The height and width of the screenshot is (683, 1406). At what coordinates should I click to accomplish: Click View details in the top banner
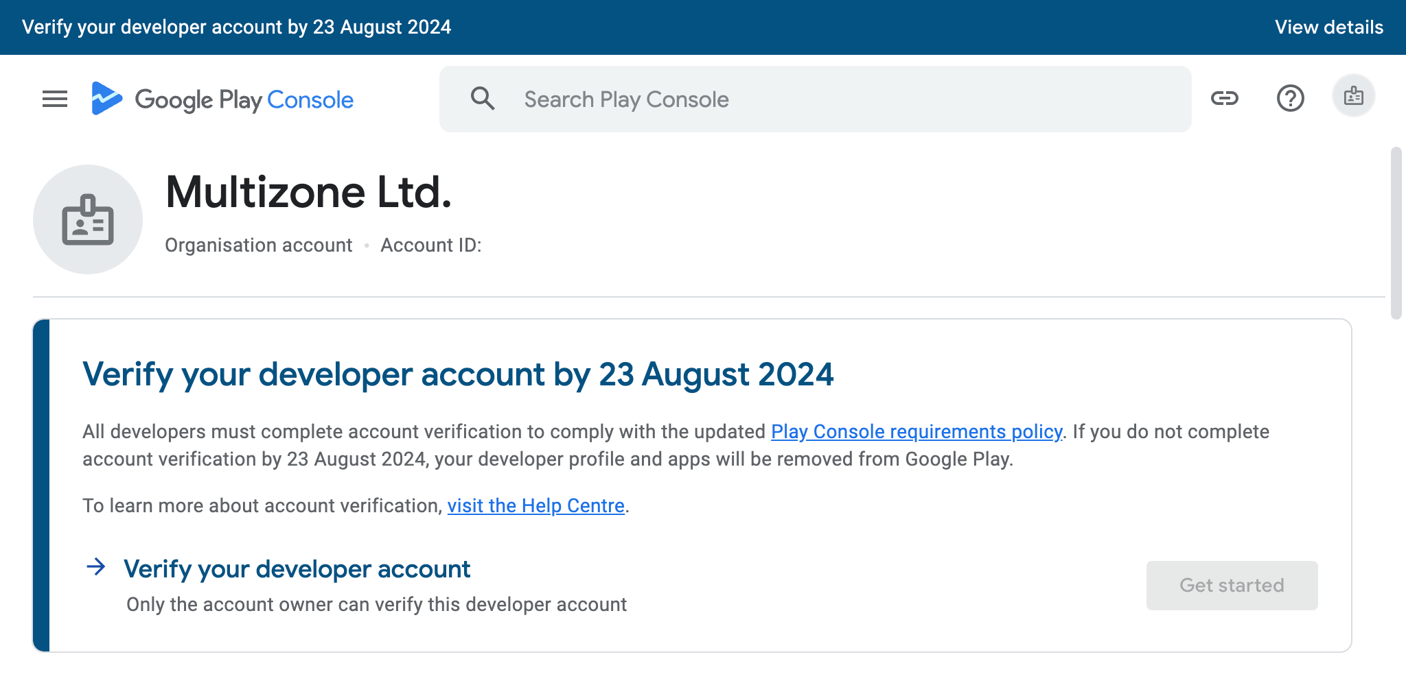(x=1328, y=27)
